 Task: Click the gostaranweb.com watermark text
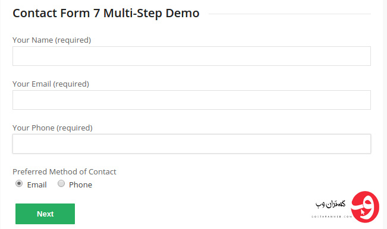(x=332, y=217)
